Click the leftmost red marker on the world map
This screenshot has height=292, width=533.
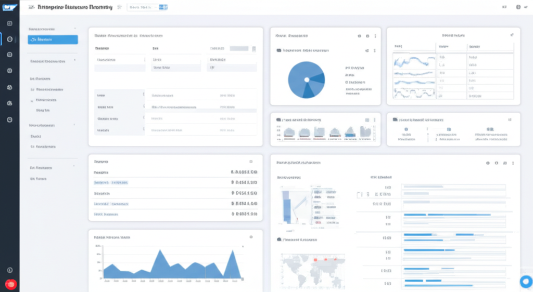315,260
